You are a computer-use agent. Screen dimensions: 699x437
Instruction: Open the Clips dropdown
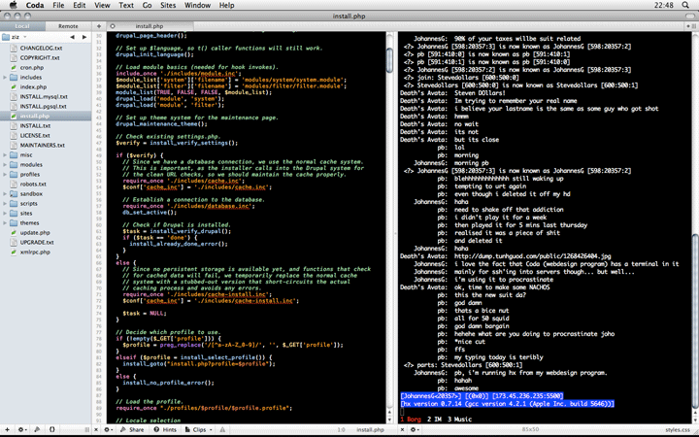199,429
